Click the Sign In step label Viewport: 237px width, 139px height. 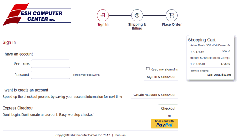pyautogui.click(x=103, y=24)
